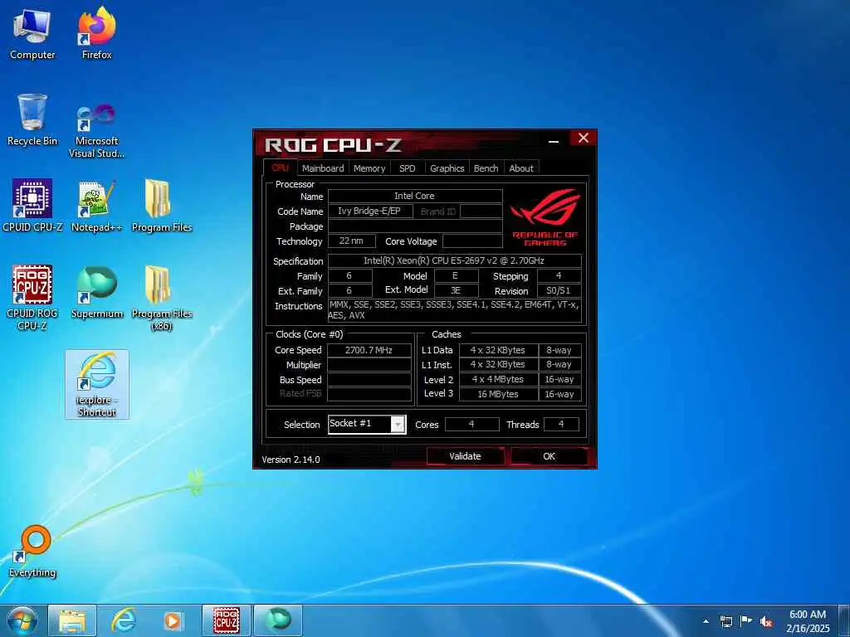Open the SPD tab
The image size is (850, 637).
click(407, 168)
